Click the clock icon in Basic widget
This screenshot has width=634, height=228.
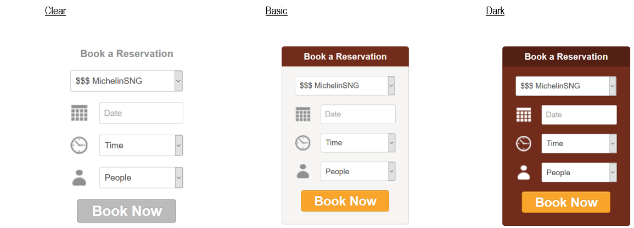pyautogui.click(x=303, y=143)
